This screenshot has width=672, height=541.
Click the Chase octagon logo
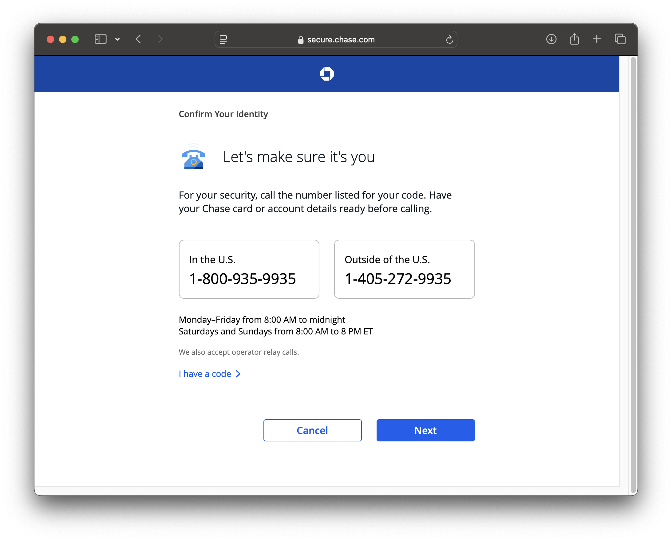coord(327,74)
